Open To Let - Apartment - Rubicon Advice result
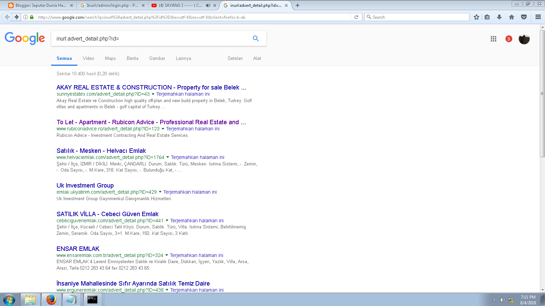This screenshot has height=306, width=545. (151, 122)
